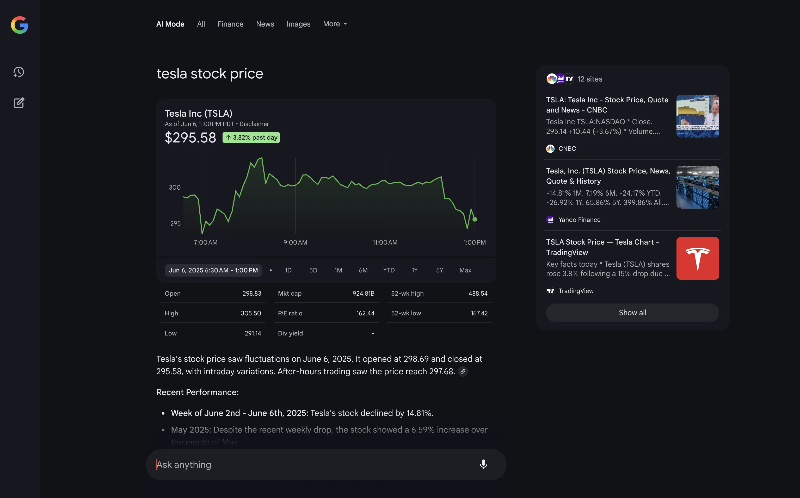Click the Tesla Inc (TSLA) heading

pyautogui.click(x=198, y=114)
